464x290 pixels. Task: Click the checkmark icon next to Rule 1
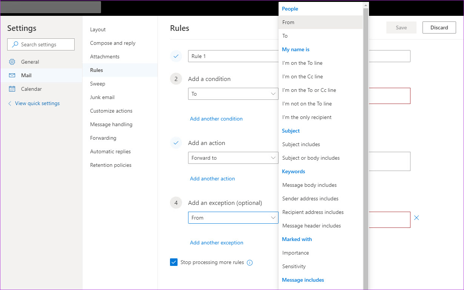point(176,56)
